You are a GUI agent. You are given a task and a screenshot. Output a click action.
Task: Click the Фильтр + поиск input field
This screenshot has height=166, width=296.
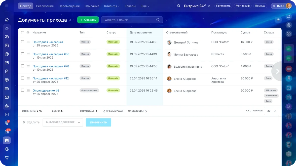[129, 20]
